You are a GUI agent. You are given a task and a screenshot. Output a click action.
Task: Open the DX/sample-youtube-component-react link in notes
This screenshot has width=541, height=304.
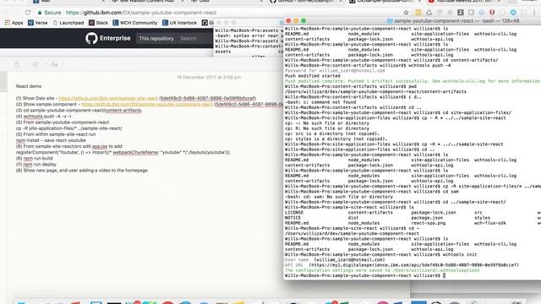coord(146,105)
